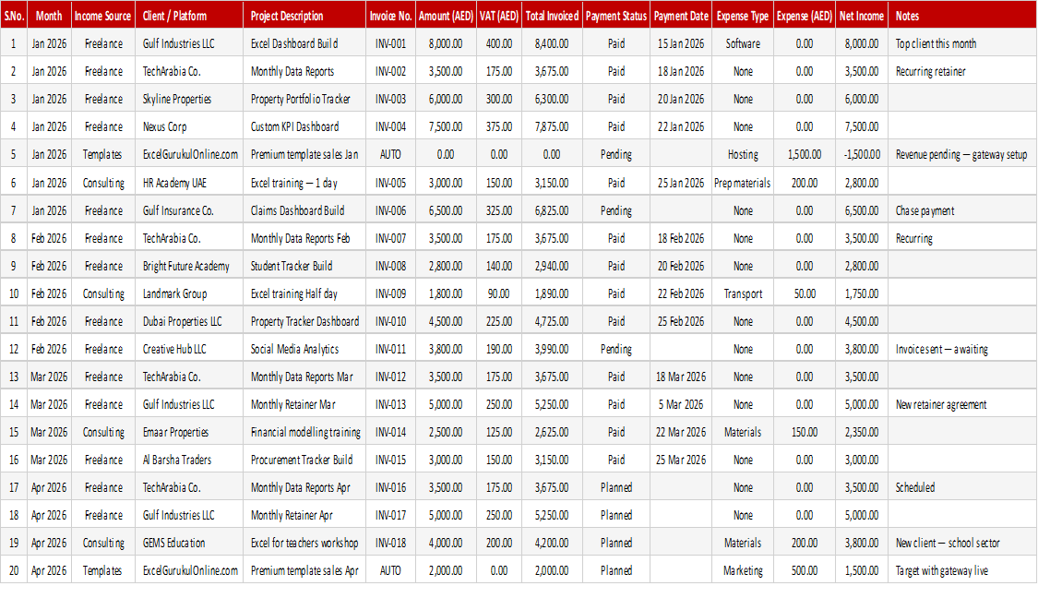This screenshot has width=1038, height=610.
Task: Click the '2,625.00' total invoiced cell
Action: point(552,433)
